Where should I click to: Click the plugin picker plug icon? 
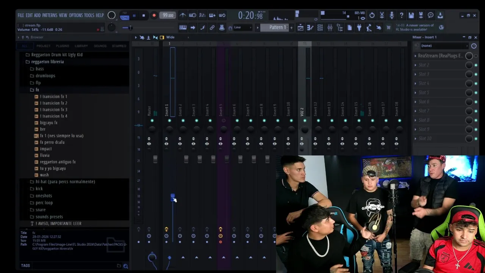(x=359, y=27)
